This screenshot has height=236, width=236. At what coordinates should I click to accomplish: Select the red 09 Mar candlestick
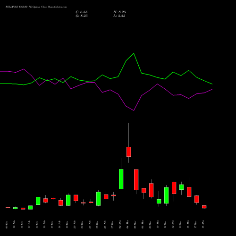click(x=152, y=190)
